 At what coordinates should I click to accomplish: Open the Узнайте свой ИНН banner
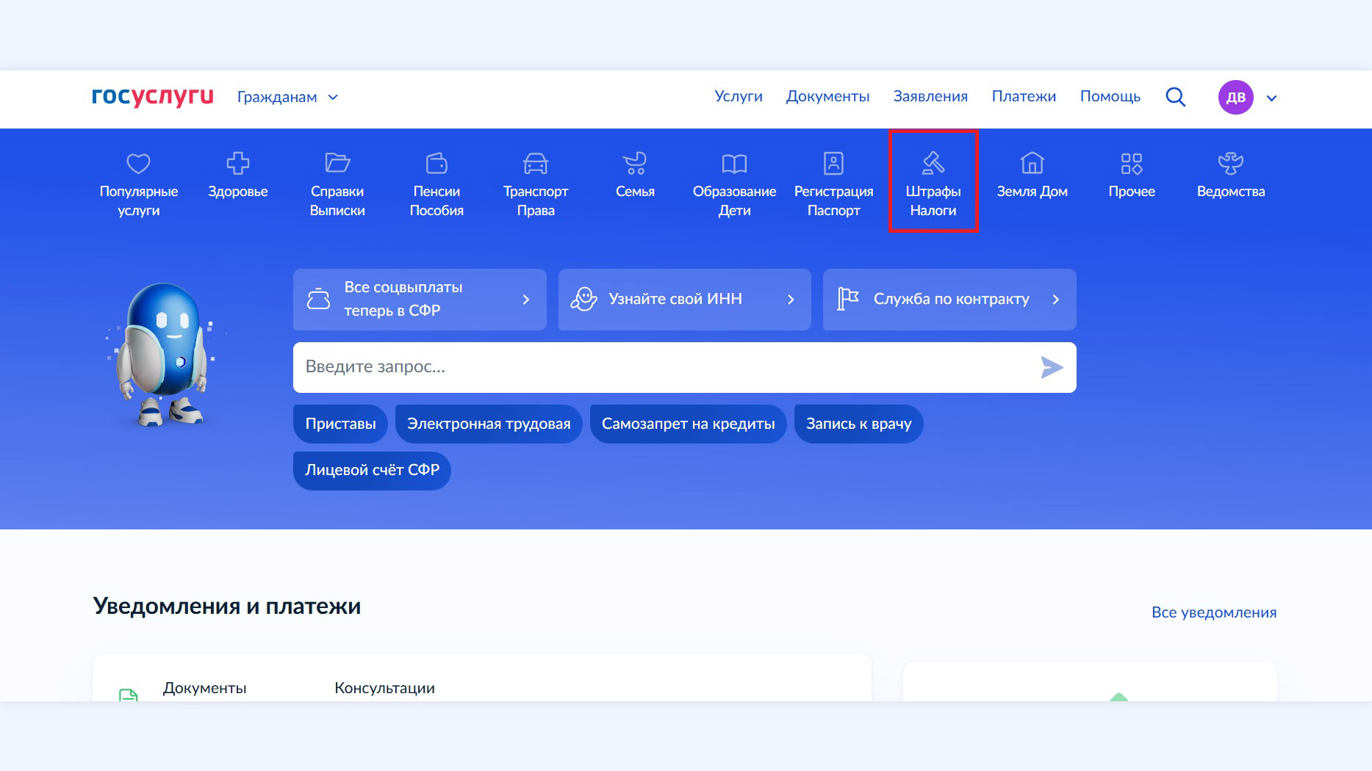pos(684,300)
